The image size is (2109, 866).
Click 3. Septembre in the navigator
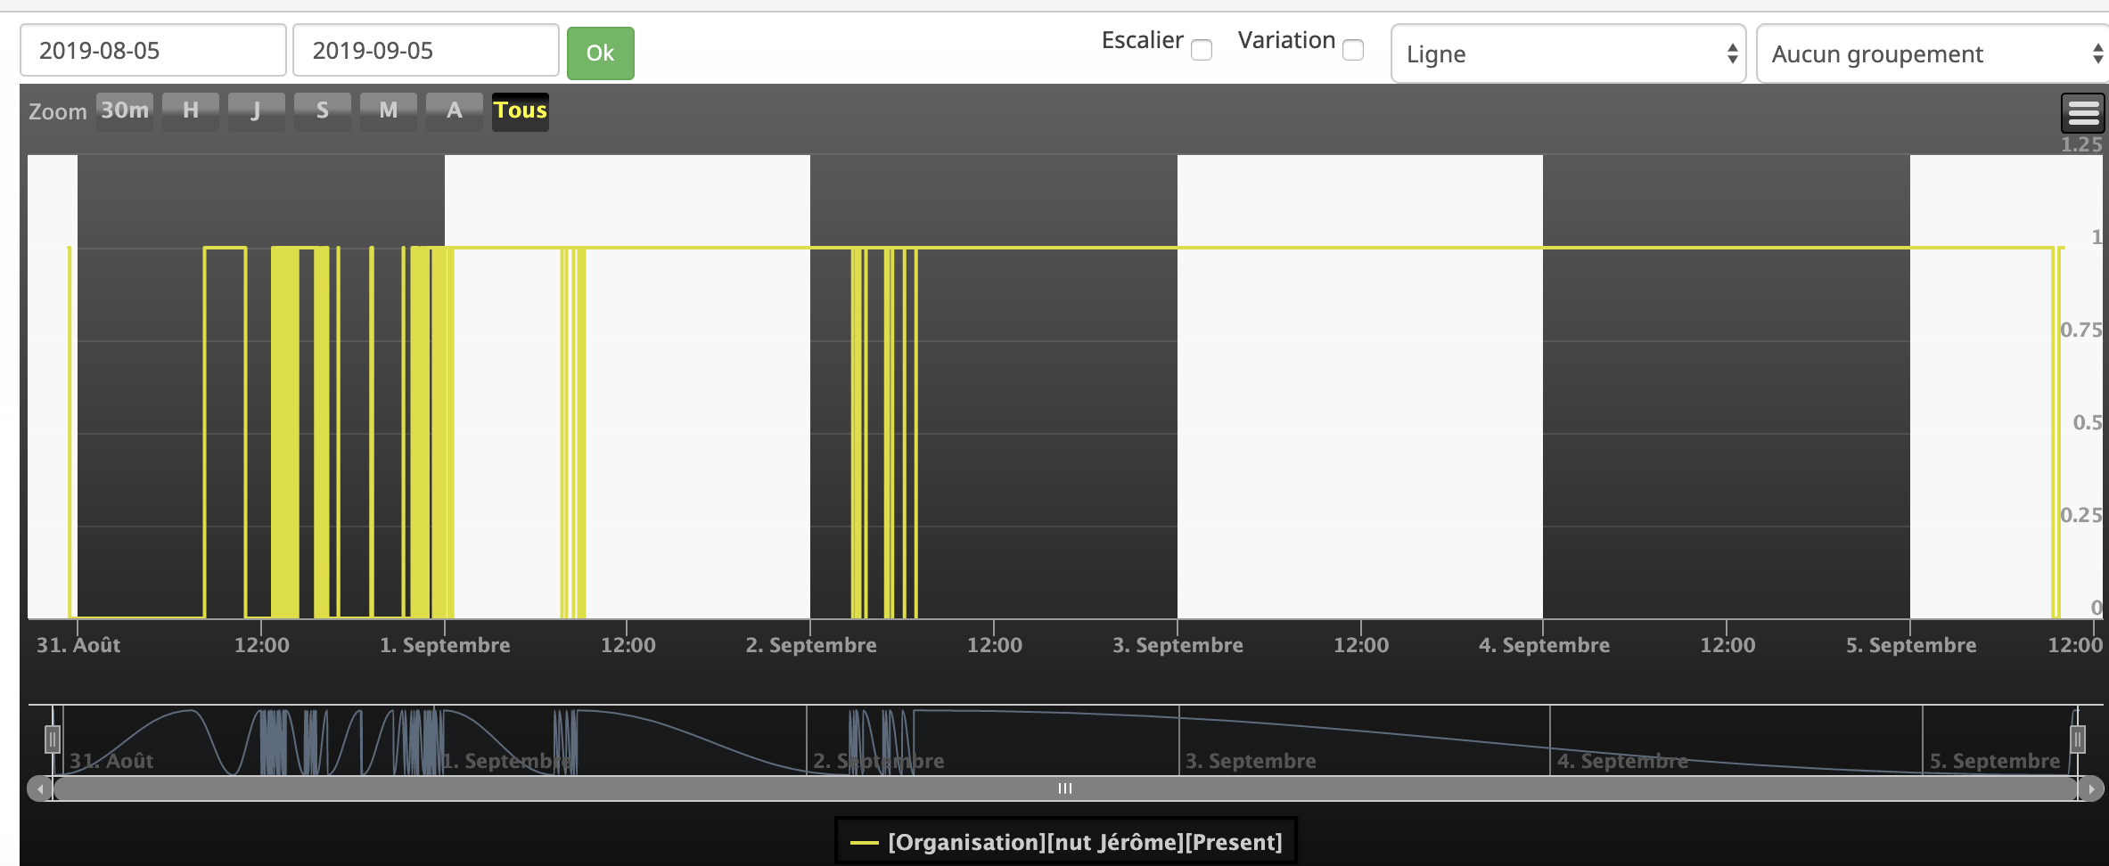(x=1251, y=761)
